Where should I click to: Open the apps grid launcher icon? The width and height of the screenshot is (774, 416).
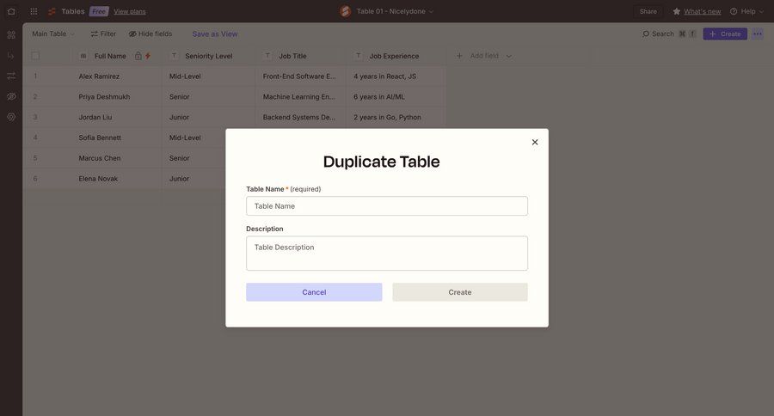click(34, 11)
